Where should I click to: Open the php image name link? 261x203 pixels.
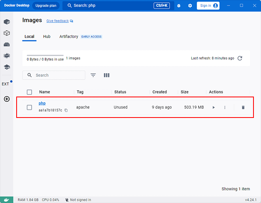(42, 103)
